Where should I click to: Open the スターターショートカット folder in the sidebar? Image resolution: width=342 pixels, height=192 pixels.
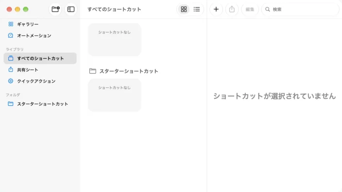click(40, 104)
